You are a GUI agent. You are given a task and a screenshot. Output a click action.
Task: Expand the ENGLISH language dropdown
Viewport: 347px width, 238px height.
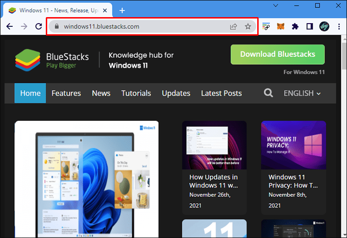(302, 93)
